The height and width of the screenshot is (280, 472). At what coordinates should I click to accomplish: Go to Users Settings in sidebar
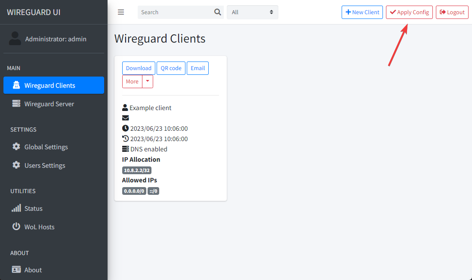(x=54, y=166)
